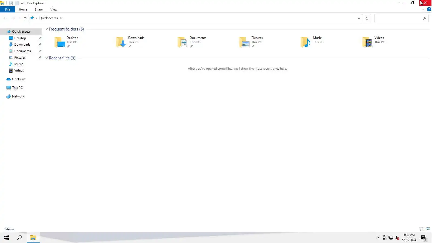Click File Explorer taskbar button
The image size is (432, 243).
tap(33, 238)
